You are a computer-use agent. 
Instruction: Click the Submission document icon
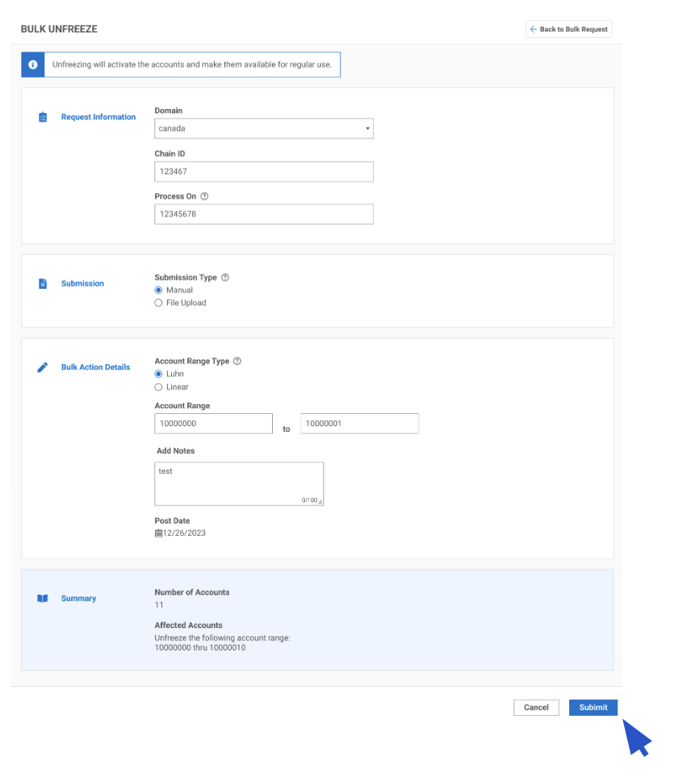43,283
